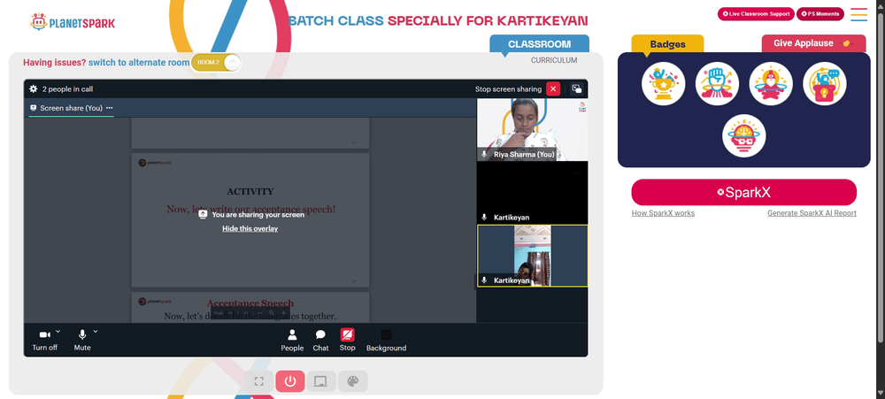This screenshot has height=399, width=885.
Task: Select the Screen share (You) tab
Action: [71, 108]
